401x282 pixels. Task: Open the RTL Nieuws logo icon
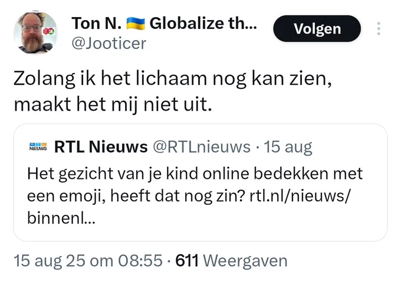coord(38,147)
